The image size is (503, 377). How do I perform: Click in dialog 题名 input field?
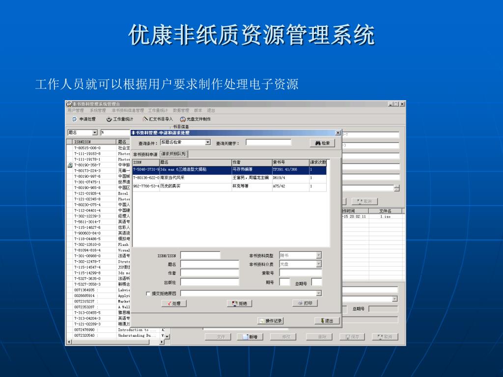(210, 264)
